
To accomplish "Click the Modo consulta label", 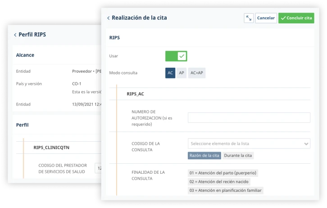I will click(123, 73).
